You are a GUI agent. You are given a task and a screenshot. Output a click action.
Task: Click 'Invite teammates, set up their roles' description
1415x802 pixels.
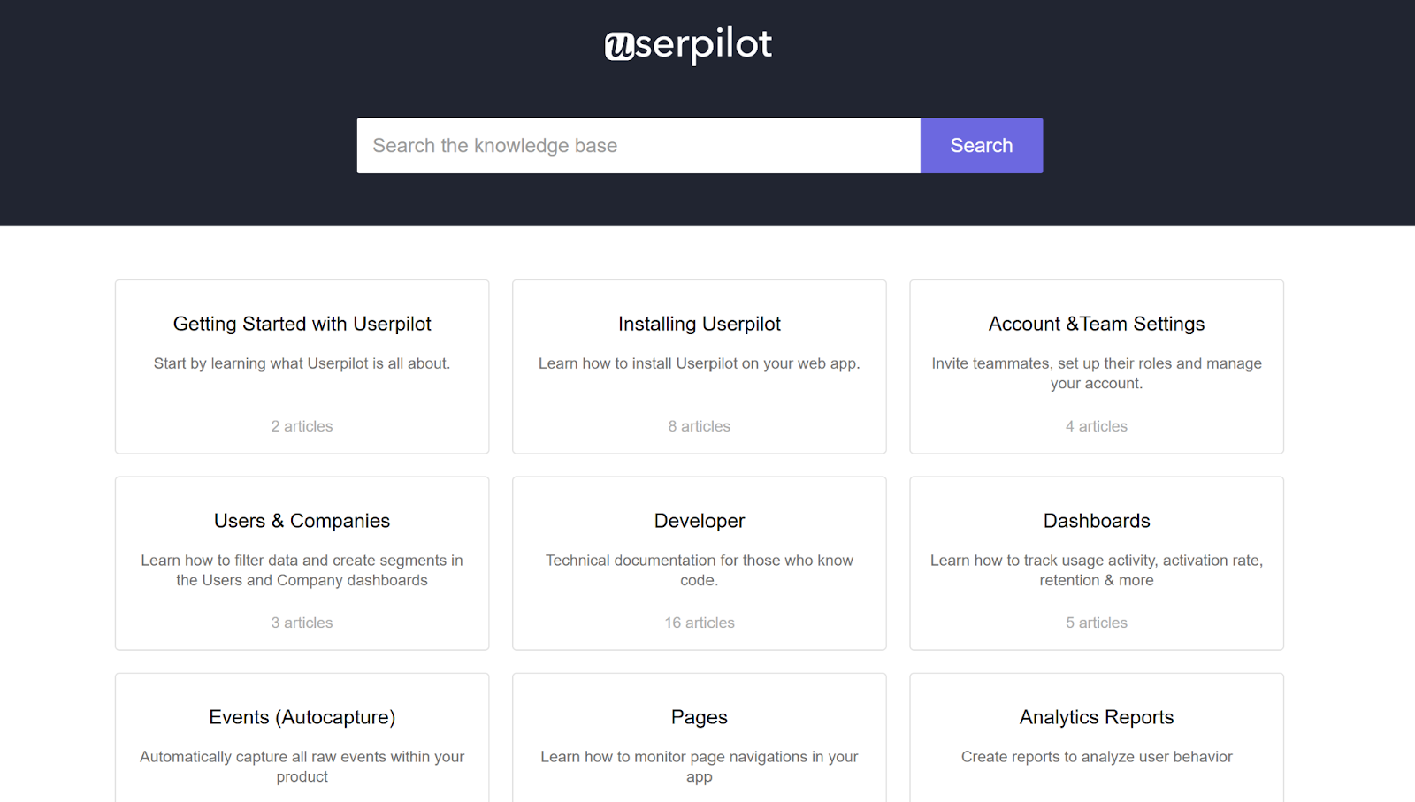1097,373
